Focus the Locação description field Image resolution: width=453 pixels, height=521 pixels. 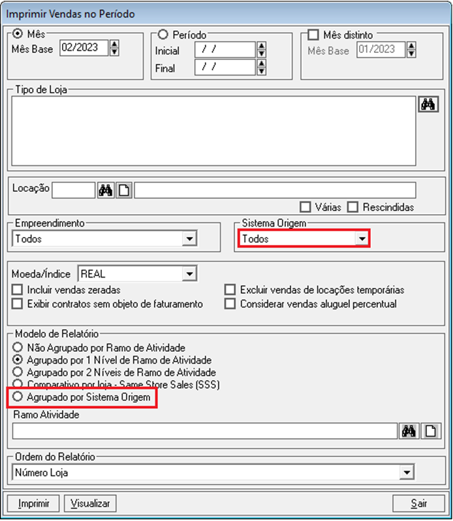275,191
